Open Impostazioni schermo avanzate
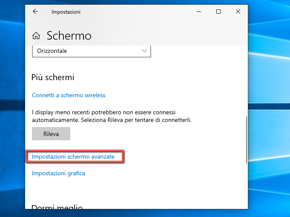Screen dimensions: 290x217 pyautogui.click(x=73, y=157)
